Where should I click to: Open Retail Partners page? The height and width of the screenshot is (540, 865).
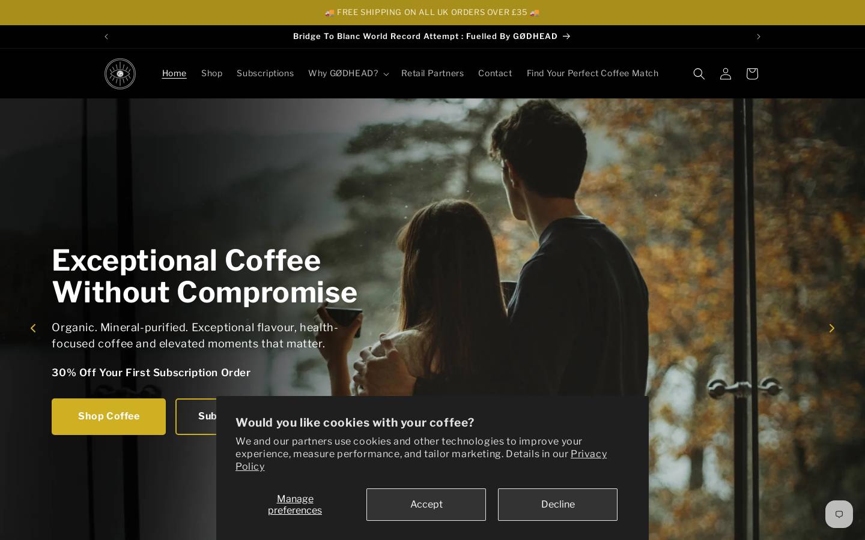point(432,73)
